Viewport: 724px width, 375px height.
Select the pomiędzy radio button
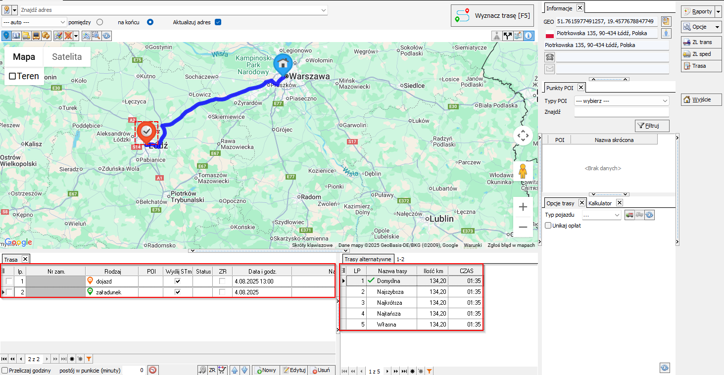tap(100, 22)
